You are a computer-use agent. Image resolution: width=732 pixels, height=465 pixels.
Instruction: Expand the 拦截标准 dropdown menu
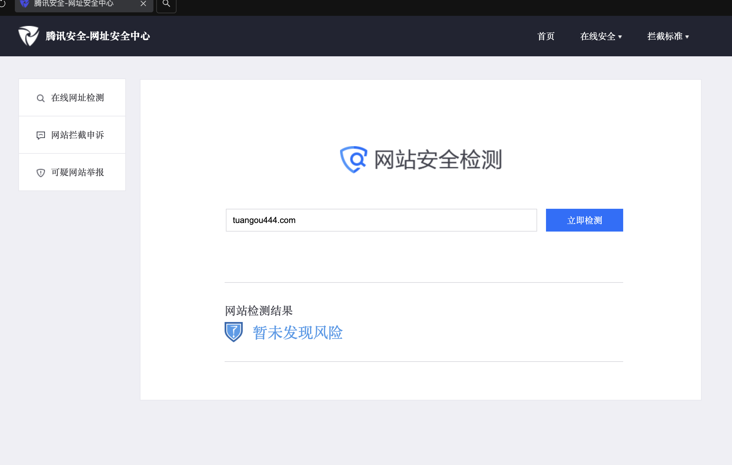tap(668, 36)
